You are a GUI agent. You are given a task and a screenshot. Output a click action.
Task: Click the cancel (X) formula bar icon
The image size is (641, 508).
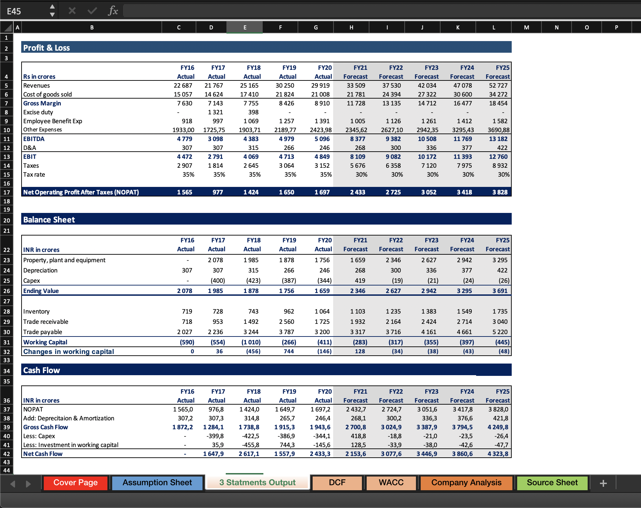click(72, 11)
